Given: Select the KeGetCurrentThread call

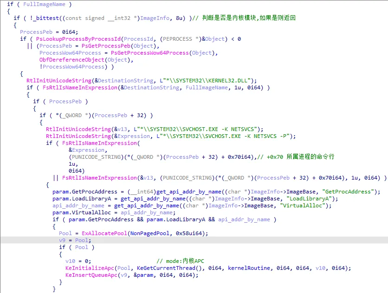Looking at the screenshot, I should tap(169, 268).
